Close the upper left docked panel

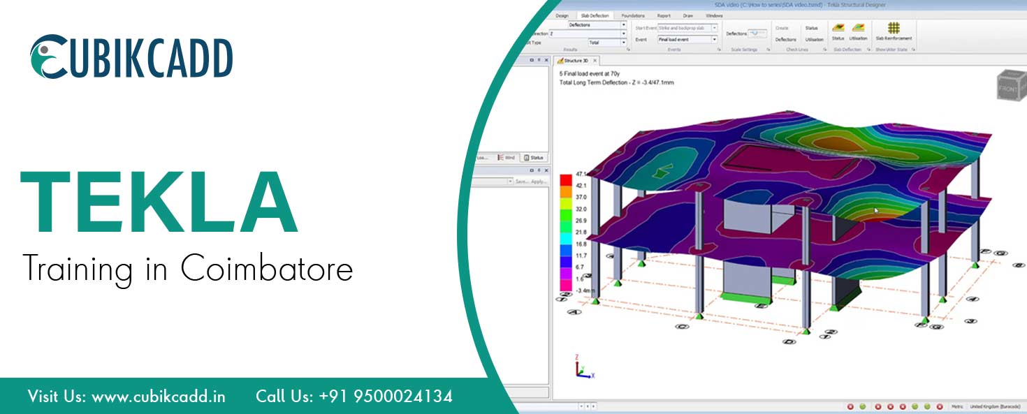coord(545,61)
